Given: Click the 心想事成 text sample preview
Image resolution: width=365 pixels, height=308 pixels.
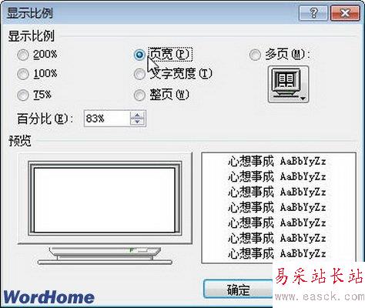Looking at the screenshot, I should (x=279, y=208).
